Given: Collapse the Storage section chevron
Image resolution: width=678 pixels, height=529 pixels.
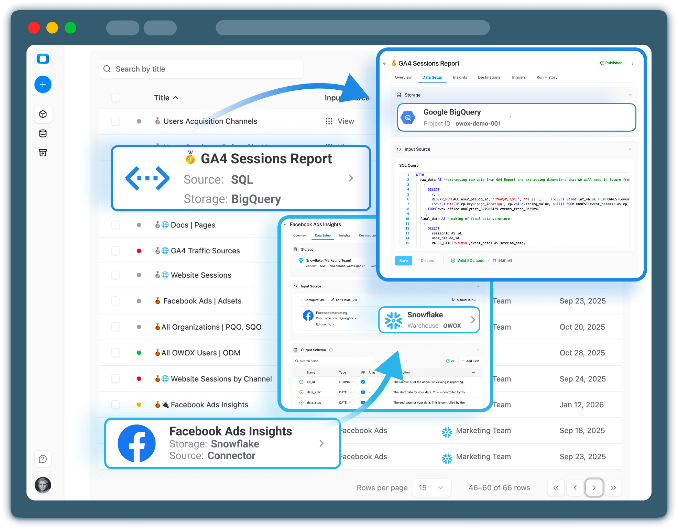Looking at the screenshot, I should coord(630,95).
